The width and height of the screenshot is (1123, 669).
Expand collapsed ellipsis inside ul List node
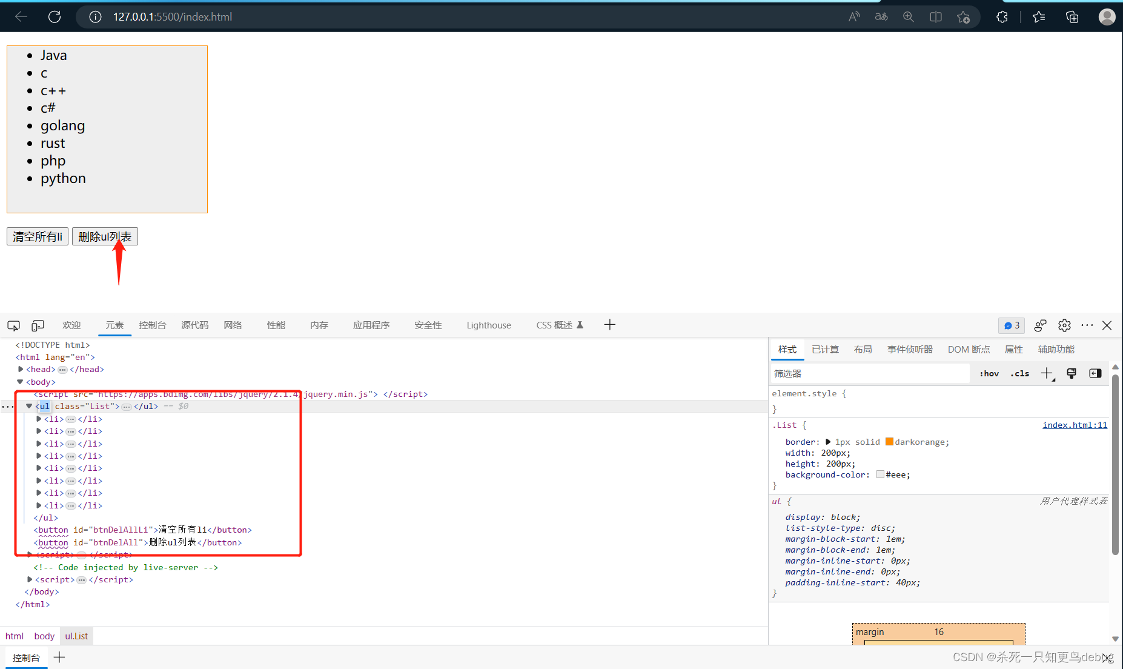click(127, 407)
